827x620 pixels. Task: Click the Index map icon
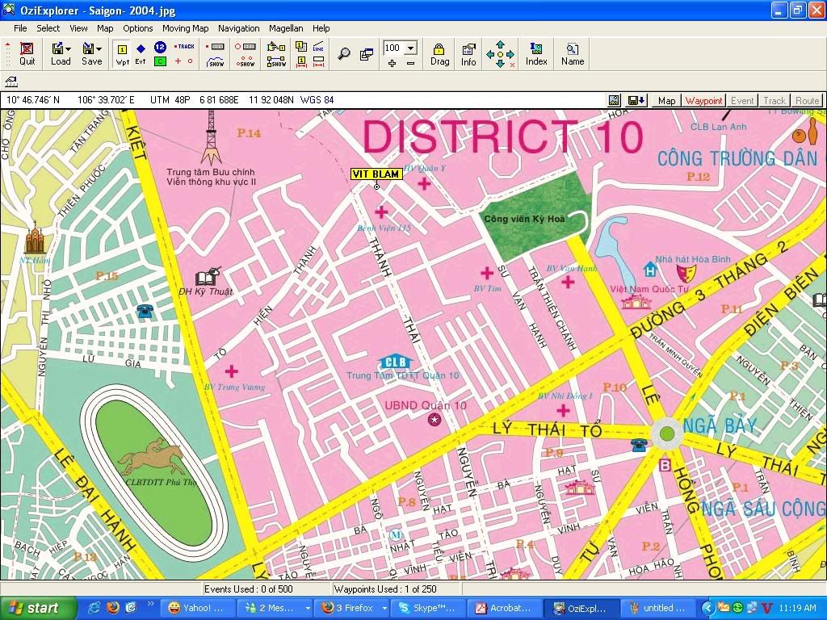click(x=536, y=54)
